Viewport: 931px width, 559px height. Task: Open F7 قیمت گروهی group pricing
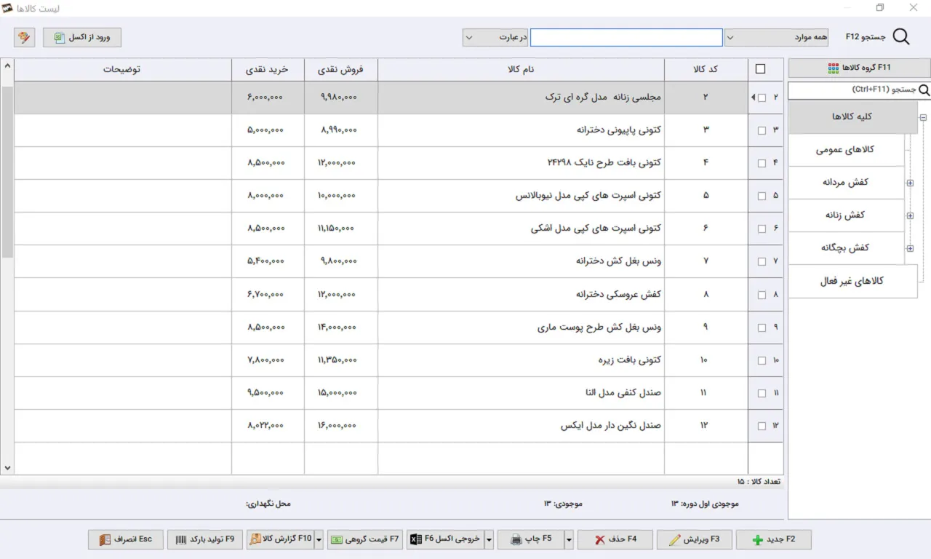[x=364, y=539]
